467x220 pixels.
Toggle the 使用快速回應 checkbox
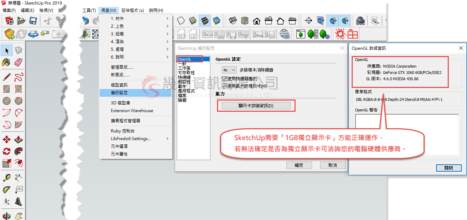[x=224, y=79]
